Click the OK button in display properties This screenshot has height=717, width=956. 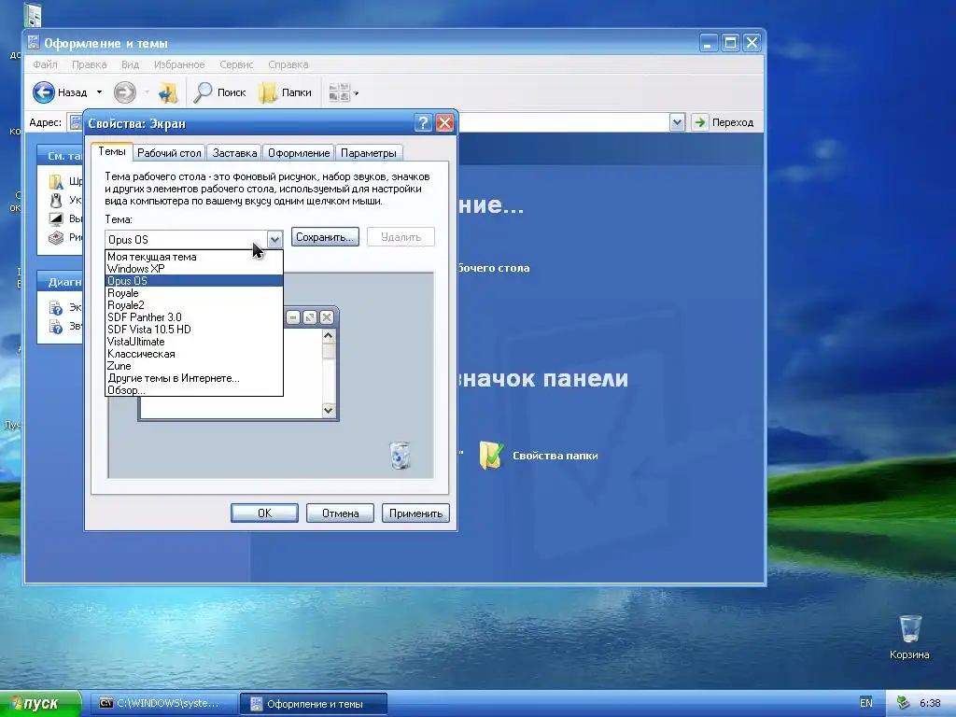264,513
